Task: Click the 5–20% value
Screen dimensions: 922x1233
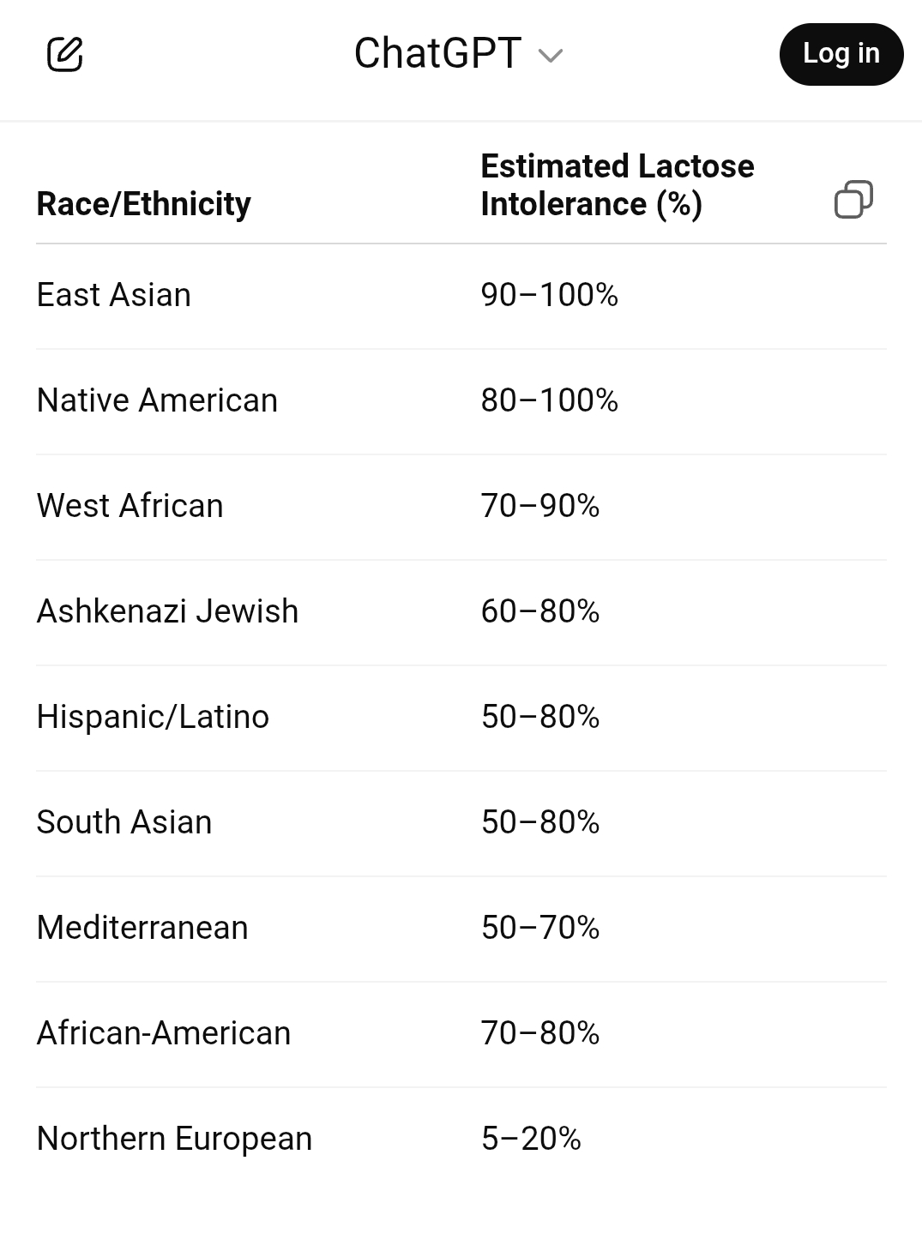Action: pos(531,1139)
